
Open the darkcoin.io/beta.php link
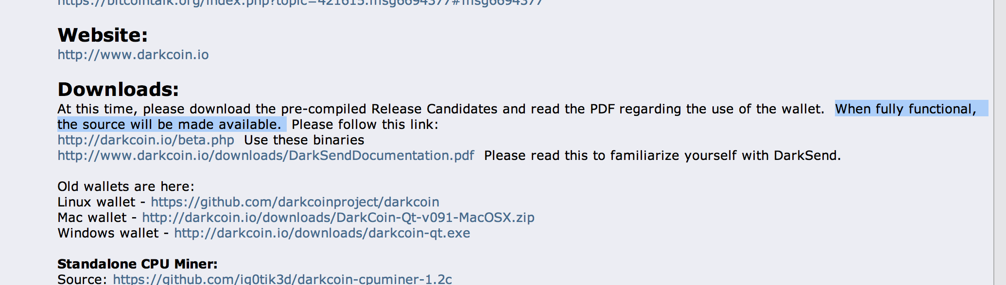(146, 140)
